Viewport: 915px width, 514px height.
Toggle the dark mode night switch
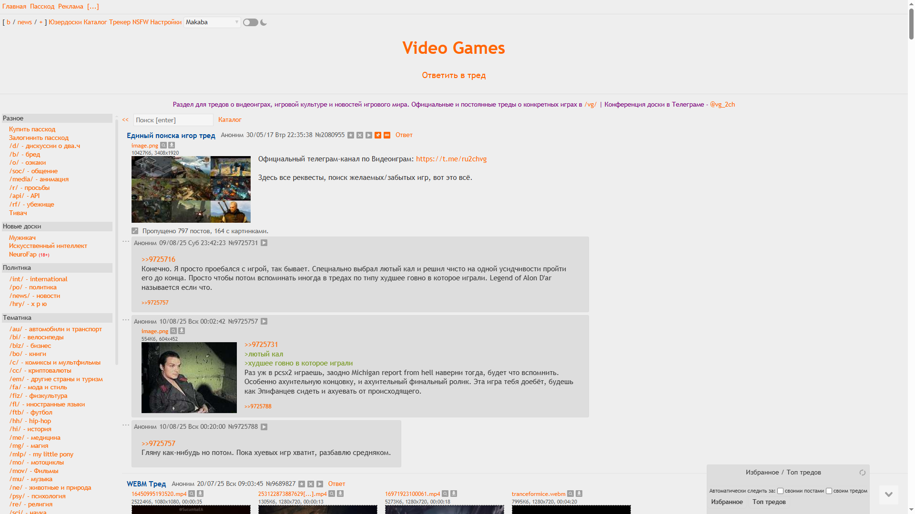(x=251, y=22)
